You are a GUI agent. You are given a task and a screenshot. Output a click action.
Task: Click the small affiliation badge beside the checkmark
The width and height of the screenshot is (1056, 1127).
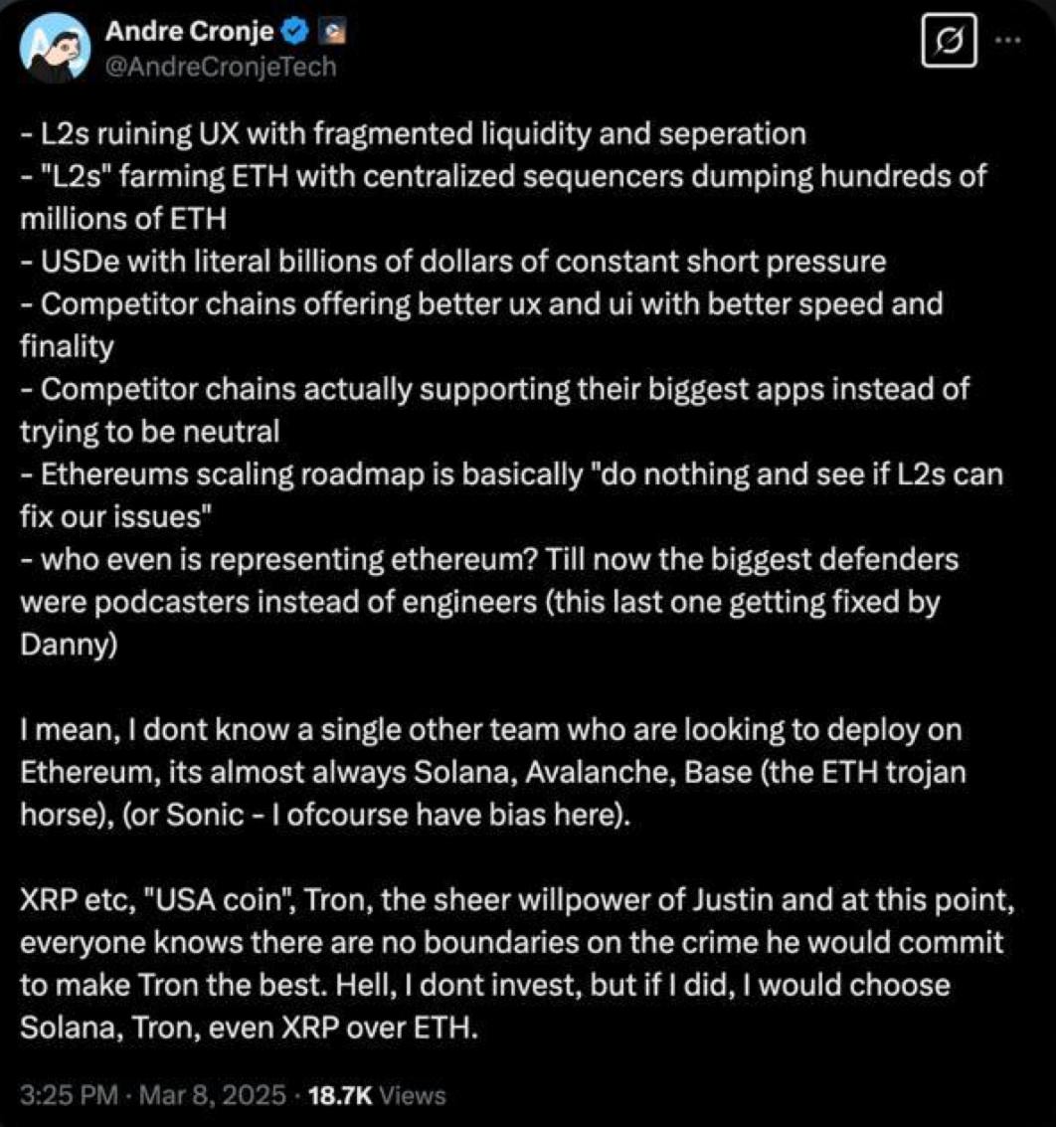[x=332, y=31]
